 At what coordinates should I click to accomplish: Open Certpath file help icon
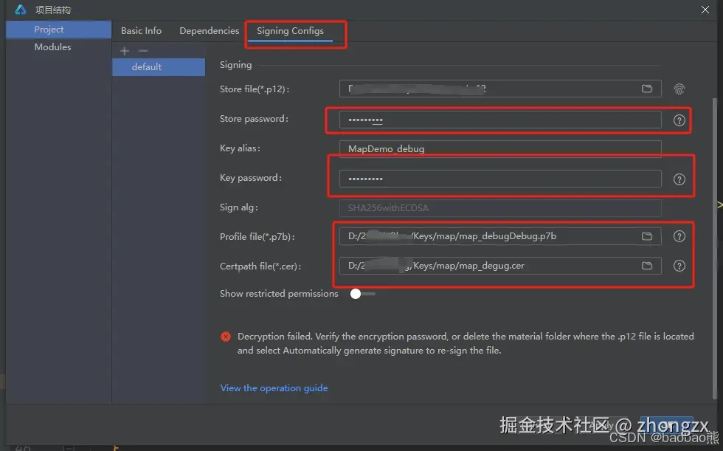pos(679,266)
